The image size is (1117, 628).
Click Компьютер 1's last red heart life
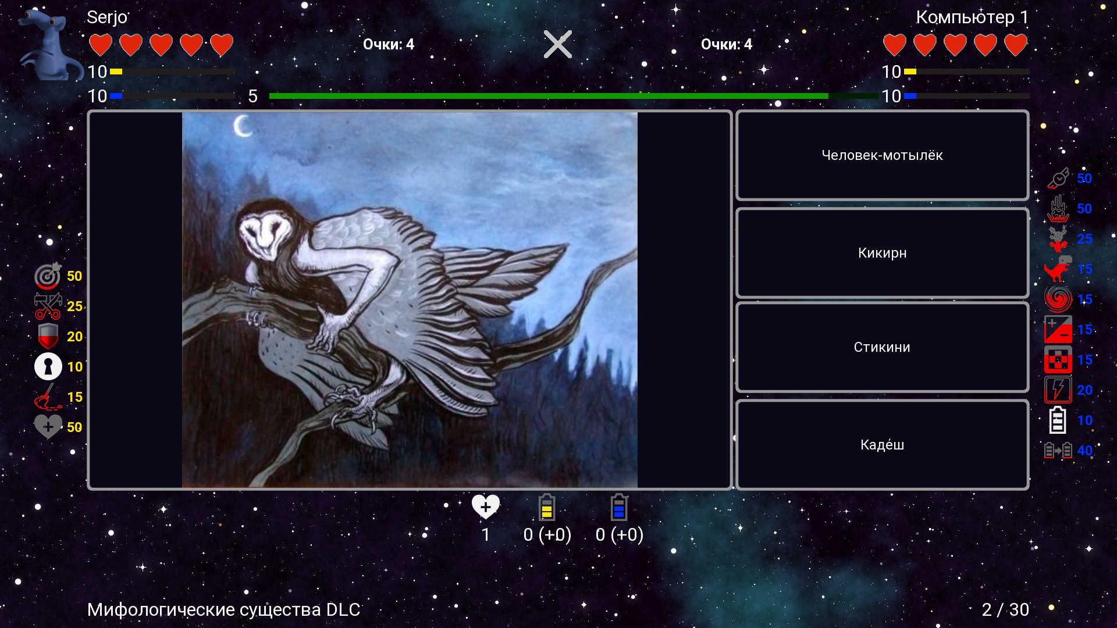pos(1016,45)
